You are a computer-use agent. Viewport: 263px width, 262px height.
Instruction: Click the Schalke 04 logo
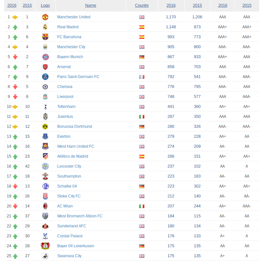45,186
